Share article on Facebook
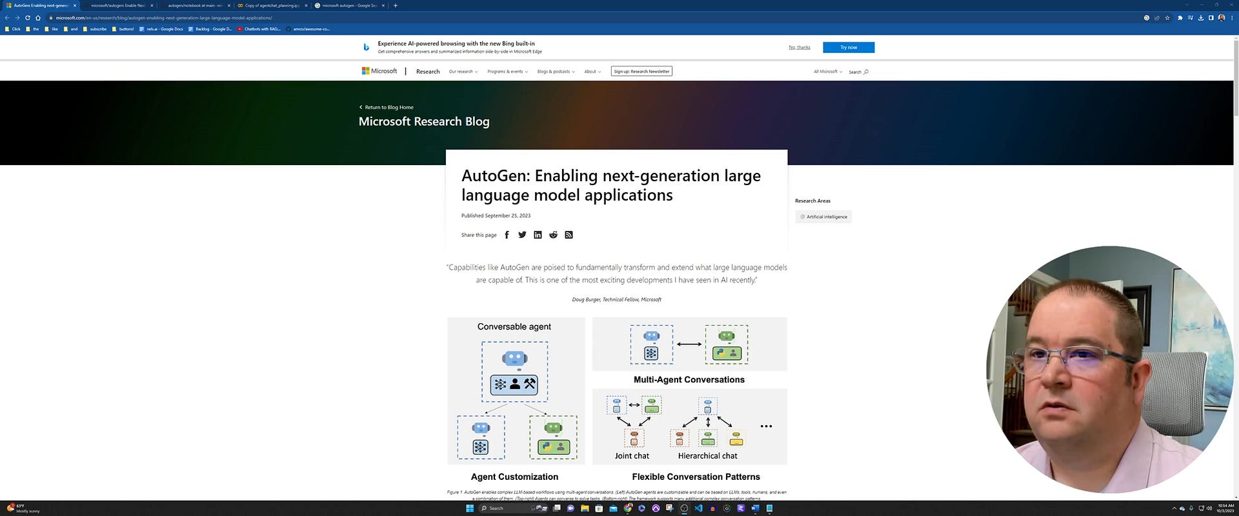 click(x=507, y=235)
